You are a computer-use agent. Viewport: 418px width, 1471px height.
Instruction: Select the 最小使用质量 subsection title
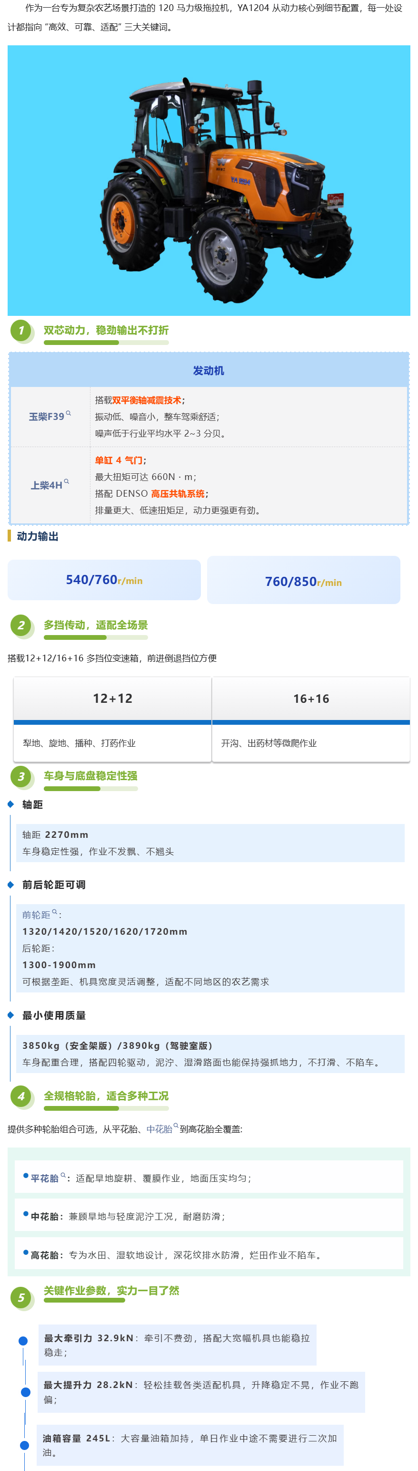tap(54, 1015)
